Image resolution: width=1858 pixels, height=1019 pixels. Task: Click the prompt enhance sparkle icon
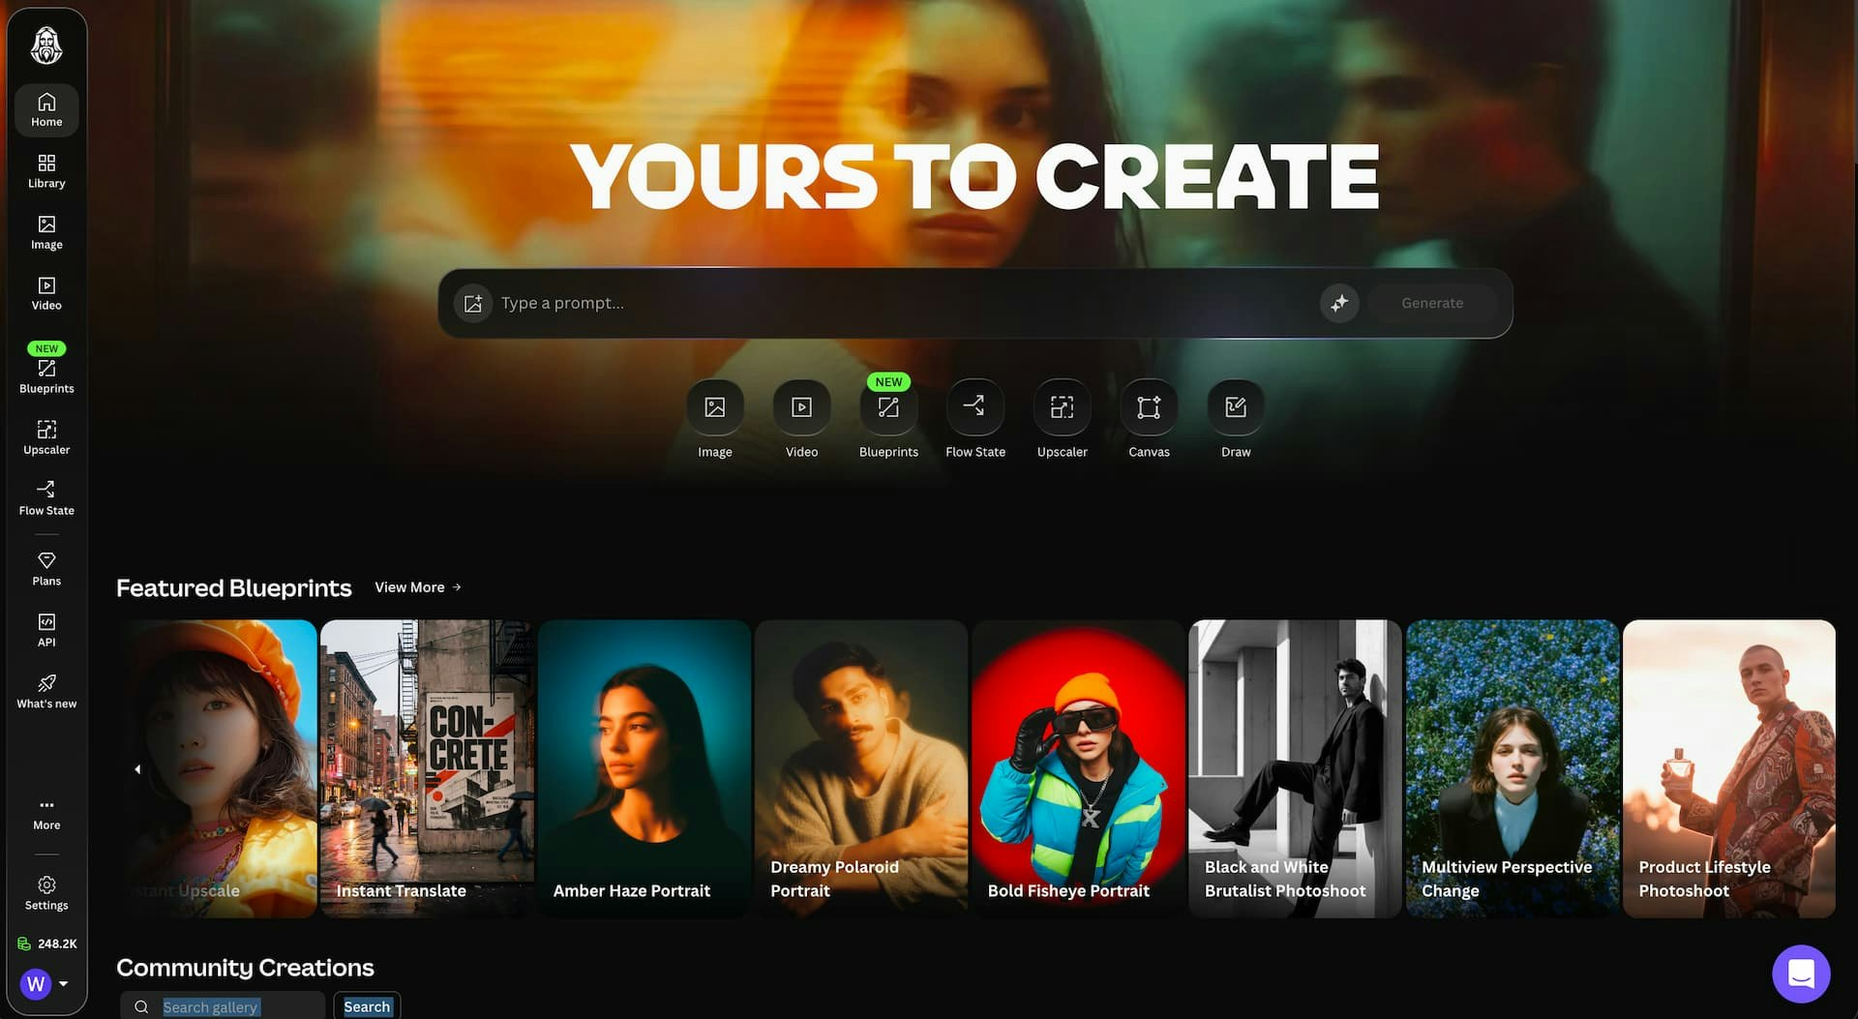[1339, 303]
